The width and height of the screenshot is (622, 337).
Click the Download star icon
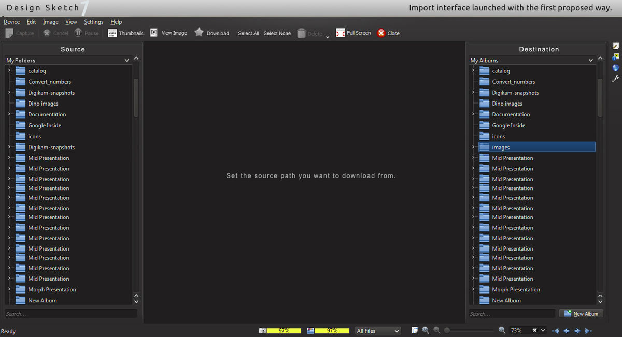tap(199, 33)
